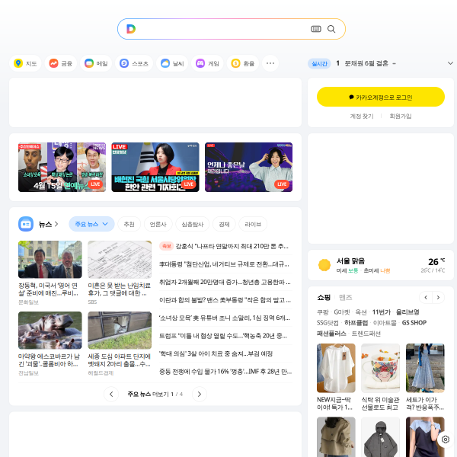Open 트럼프 이틀 내 협상 headline
This screenshot has width=457, height=457.
click(x=223, y=336)
